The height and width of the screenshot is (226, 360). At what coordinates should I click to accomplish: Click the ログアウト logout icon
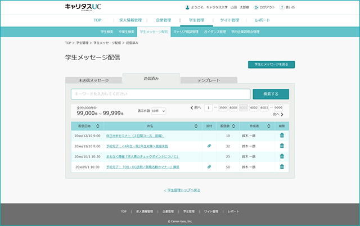click(x=256, y=7)
